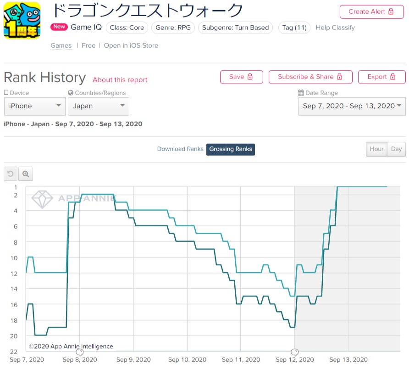
Task: Click the calendar icon beside Date Range
Action: pyautogui.click(x=301, y=93)
